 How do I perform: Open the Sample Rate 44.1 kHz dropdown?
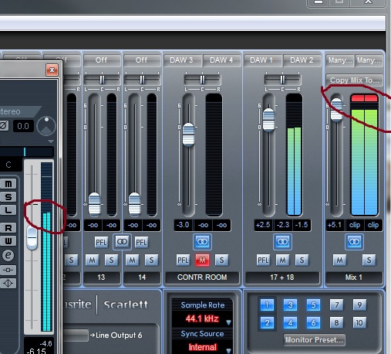(202, 319)
